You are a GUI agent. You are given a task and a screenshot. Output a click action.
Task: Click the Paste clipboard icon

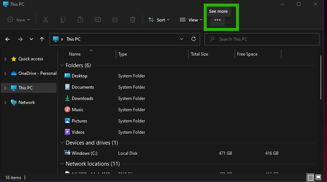(80, 20)
